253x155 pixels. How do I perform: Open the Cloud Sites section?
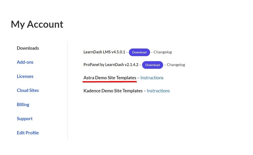pos(28,90)
